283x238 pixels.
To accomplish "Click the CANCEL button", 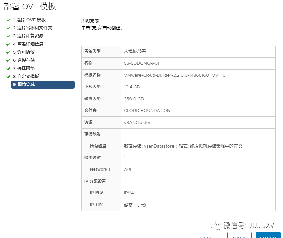I will (209, 237).
